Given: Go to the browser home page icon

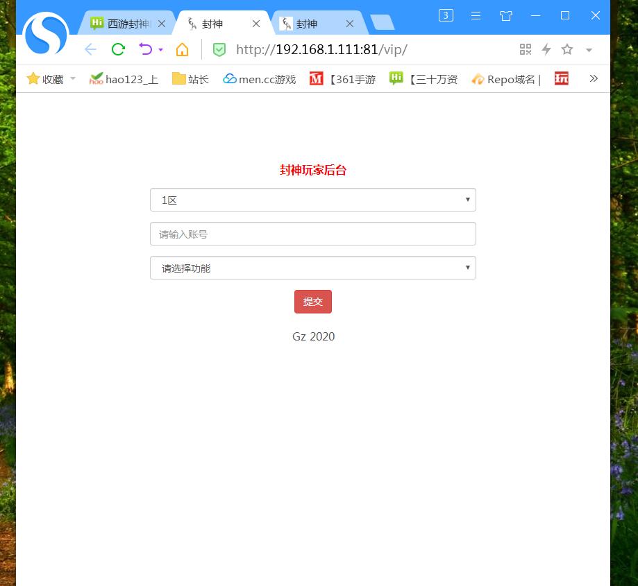Looking at the screenshot, I should click(x=182, y=49).
